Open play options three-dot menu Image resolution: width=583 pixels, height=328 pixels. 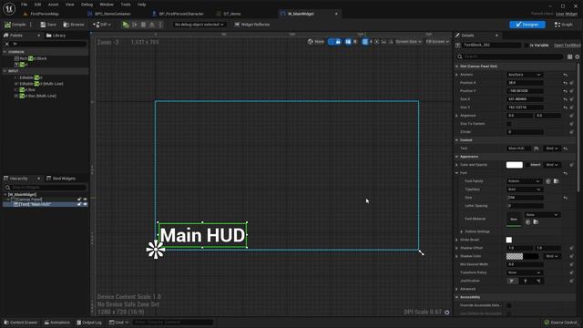tap(160, 25)
